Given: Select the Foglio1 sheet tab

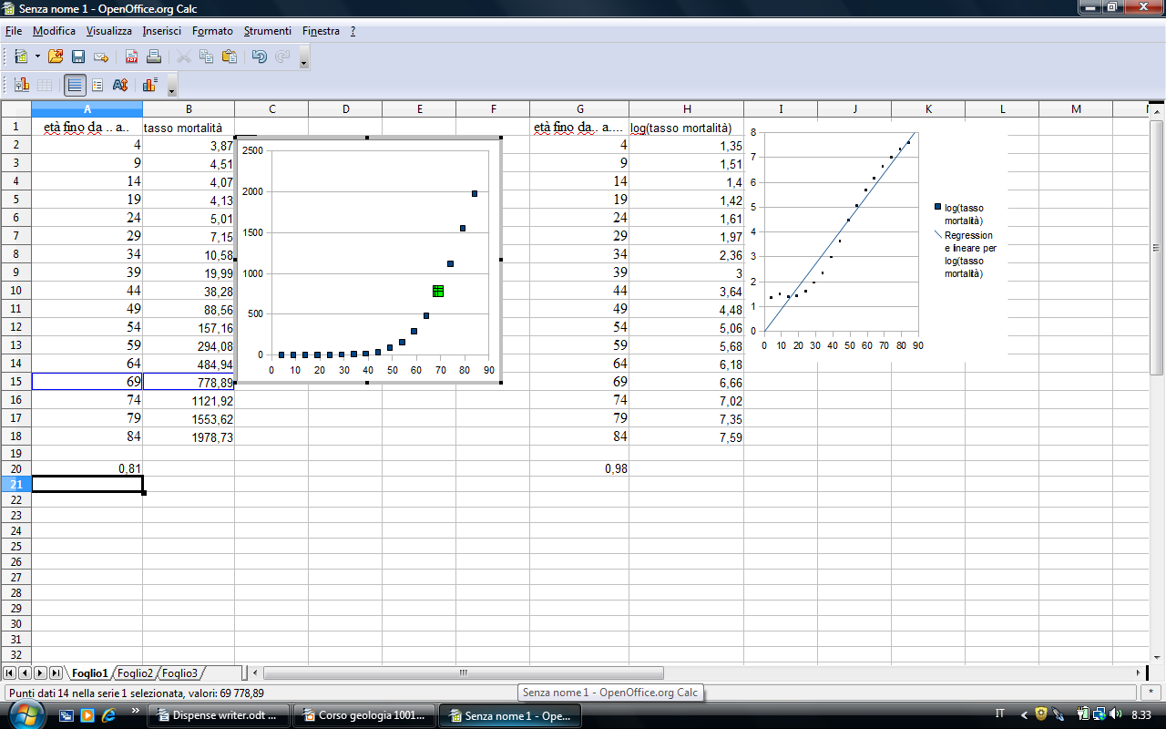Looking at the screenshot, I should click(89, 673).
